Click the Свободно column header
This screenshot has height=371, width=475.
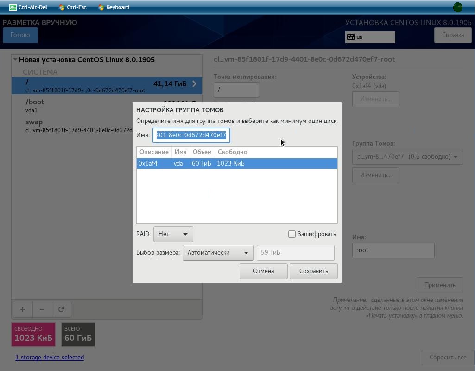tap(232, 152)
